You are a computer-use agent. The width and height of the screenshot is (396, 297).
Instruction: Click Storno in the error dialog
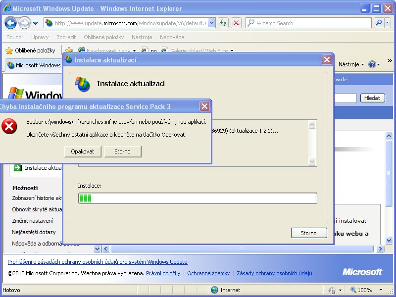pyautogui.click(x=122, y=151)
